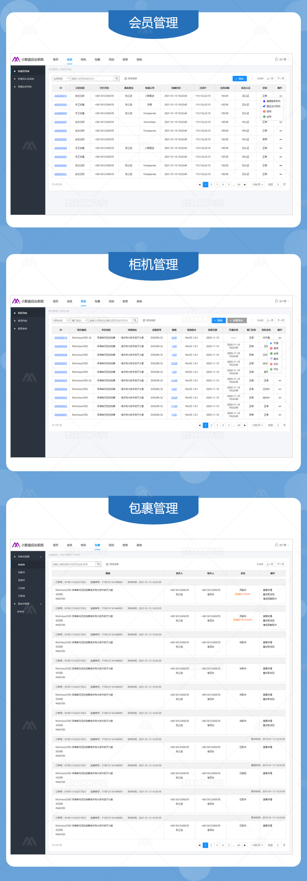Click blue 添加 button in 会员管理 panel
The image size is (307, 881).
tap(239, 78)
